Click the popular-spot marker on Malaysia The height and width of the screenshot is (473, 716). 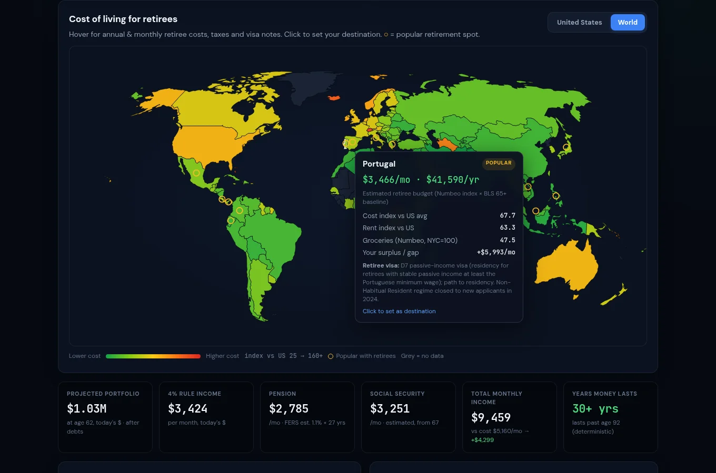coord(536,211)
